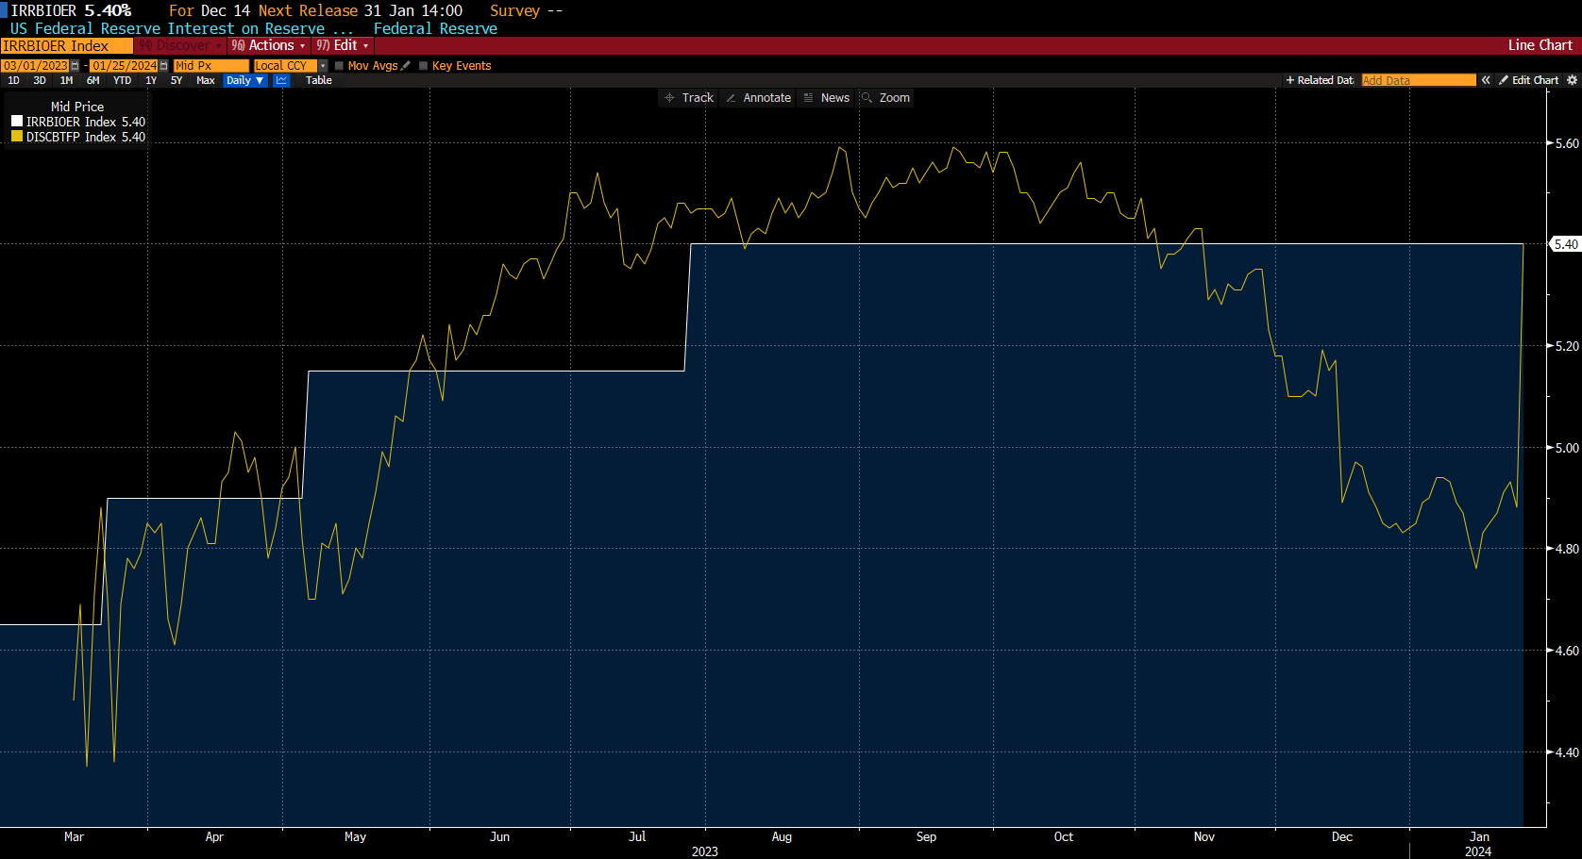
Task: Click the Add Data input field
Action: [1418, 80]
